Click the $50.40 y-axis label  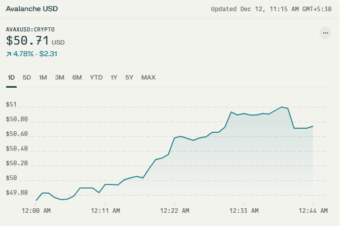(17, 148)
